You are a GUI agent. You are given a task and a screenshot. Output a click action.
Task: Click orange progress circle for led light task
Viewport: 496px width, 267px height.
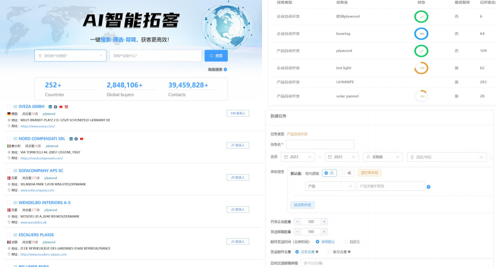pyautogui.click(x=421, y=68)
